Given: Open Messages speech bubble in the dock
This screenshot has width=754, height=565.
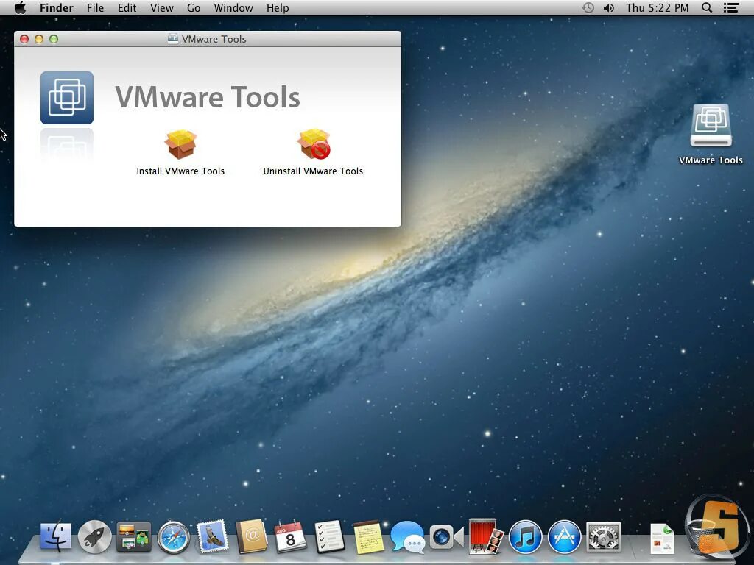Looking at the screenshot, I should 408,536.
